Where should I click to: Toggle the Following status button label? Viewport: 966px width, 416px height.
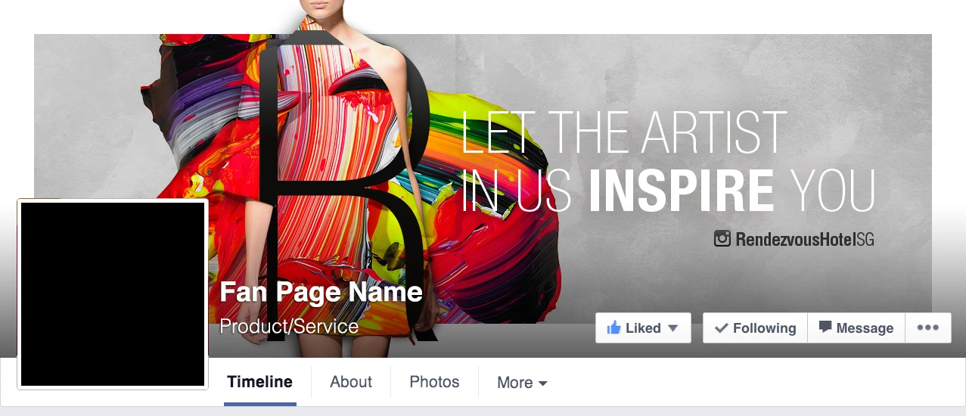765,328
